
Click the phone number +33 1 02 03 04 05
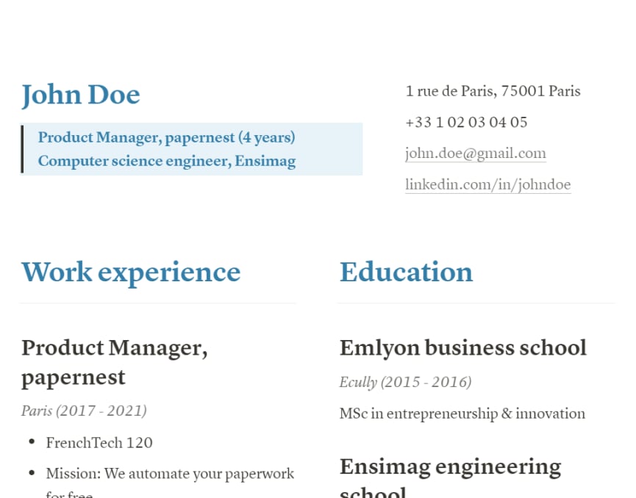466,123
